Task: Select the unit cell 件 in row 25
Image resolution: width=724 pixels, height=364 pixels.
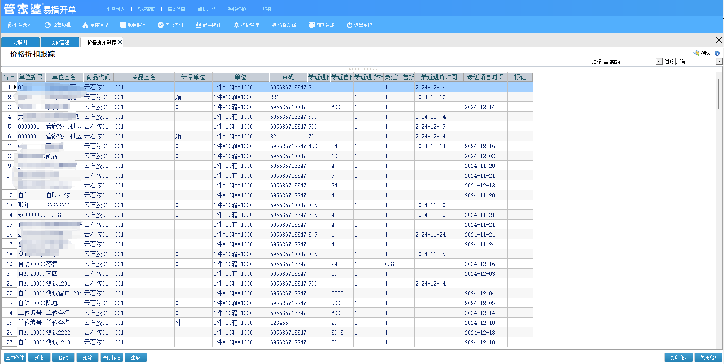Action: pyautogui.click(x=193, y=323)
